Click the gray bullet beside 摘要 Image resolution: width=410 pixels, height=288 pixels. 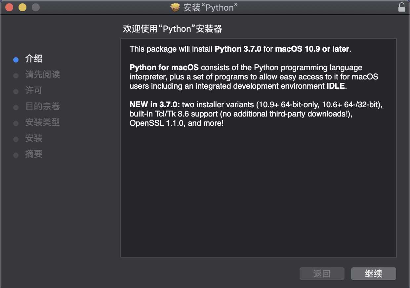coord(16,155)
